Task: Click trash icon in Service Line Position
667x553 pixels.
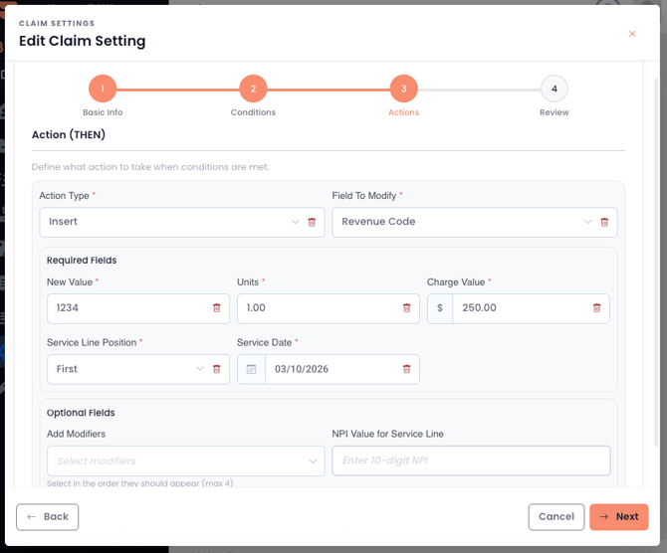Action: [217, 369]
